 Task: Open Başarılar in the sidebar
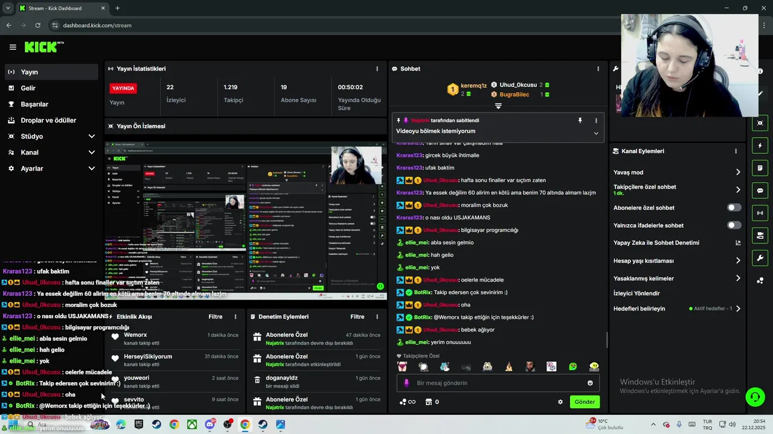[x=51, y=104]
